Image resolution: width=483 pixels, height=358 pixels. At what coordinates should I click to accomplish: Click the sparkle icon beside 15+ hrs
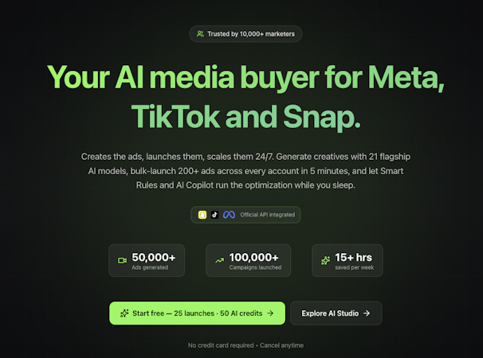click(x=325, y=260)
